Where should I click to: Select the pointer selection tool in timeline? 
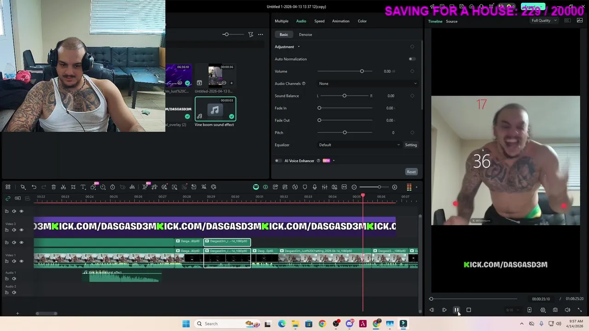tap(23, 187)
